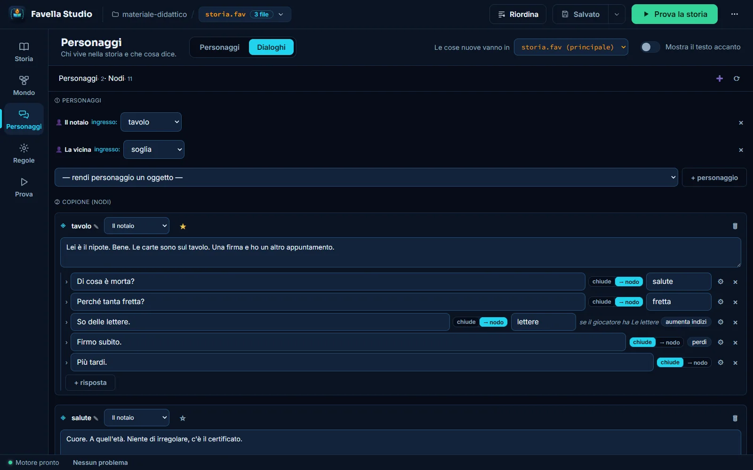Delete the tavolo node with trash icon

[735, 226]
